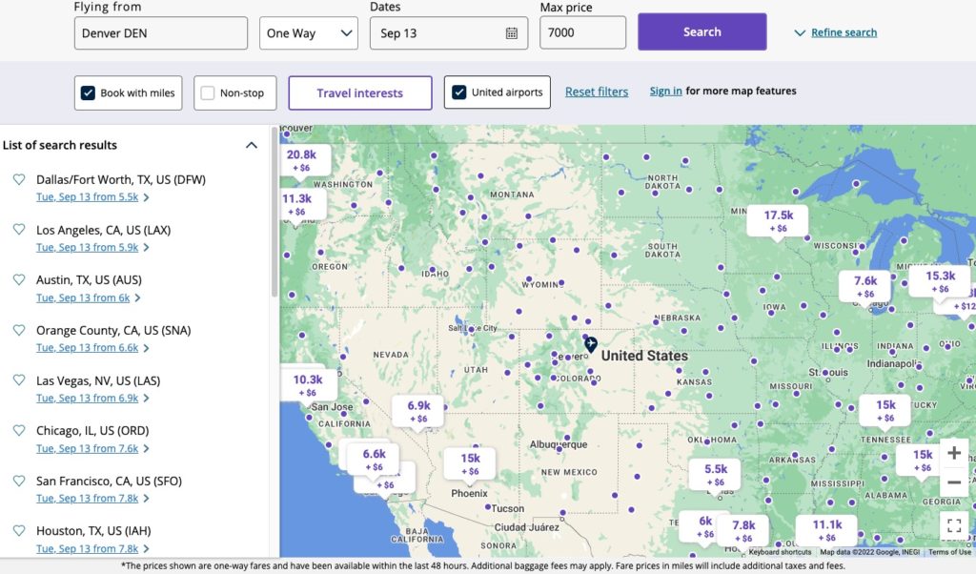Click Reset filters to clear selections
Screen dimensions: 976x574
596,92
